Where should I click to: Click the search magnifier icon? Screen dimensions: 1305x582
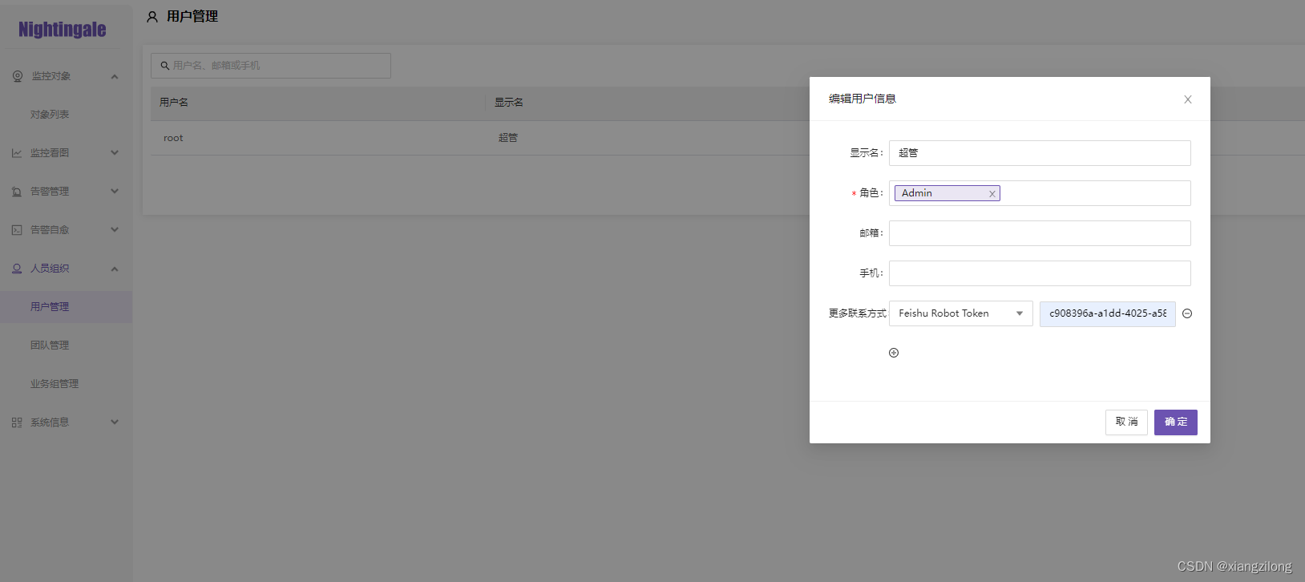(x=164, y=66)
